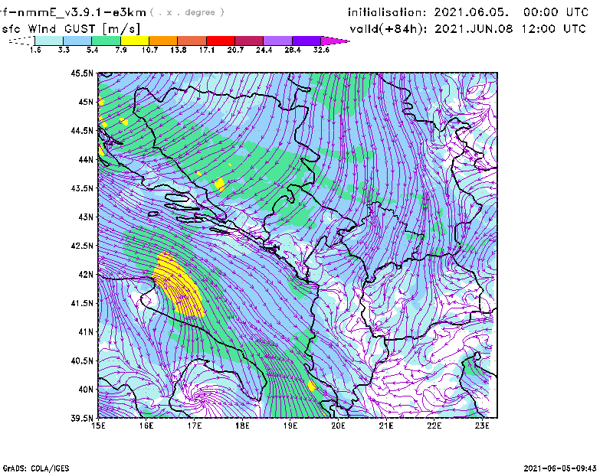Screen dimensions: 613x473
Task: Click the 'GrADS: COLA/IGES' credit text
Action: click(36, 468)
